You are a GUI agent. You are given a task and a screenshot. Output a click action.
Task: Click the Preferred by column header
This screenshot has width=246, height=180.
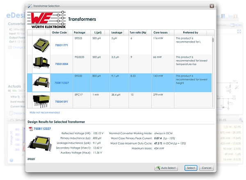coord(190,32)
